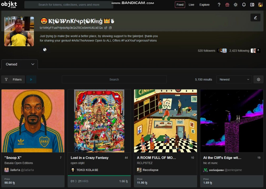
Task: Click the 1.66 tez auction price
Action: (124, 181)
